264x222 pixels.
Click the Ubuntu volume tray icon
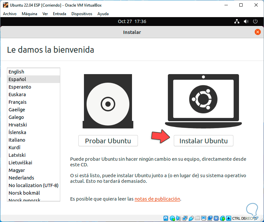click(246, 21)
